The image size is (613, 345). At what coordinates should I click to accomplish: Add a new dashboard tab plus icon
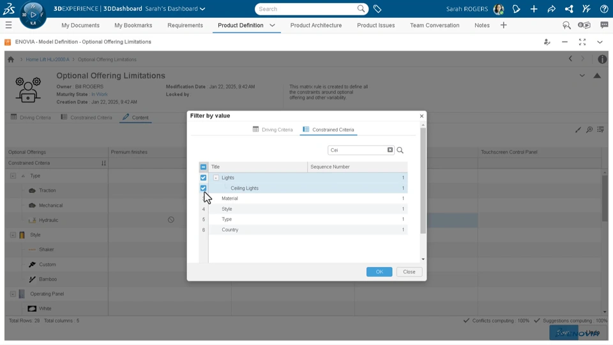pyautogui.click(x=504, y=26)
